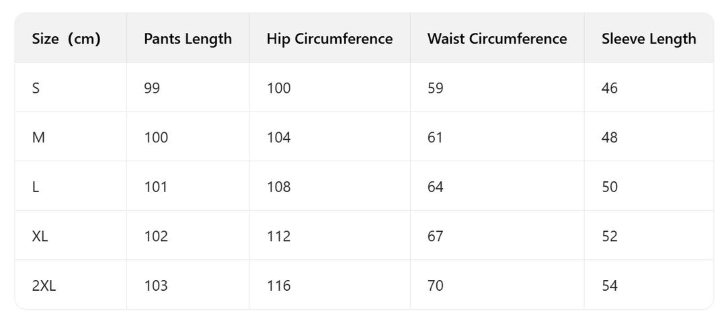The width and height of the screenshot is (726, 317).
Task: Select sleeve length value 52
Action: [x=610, y=236]
